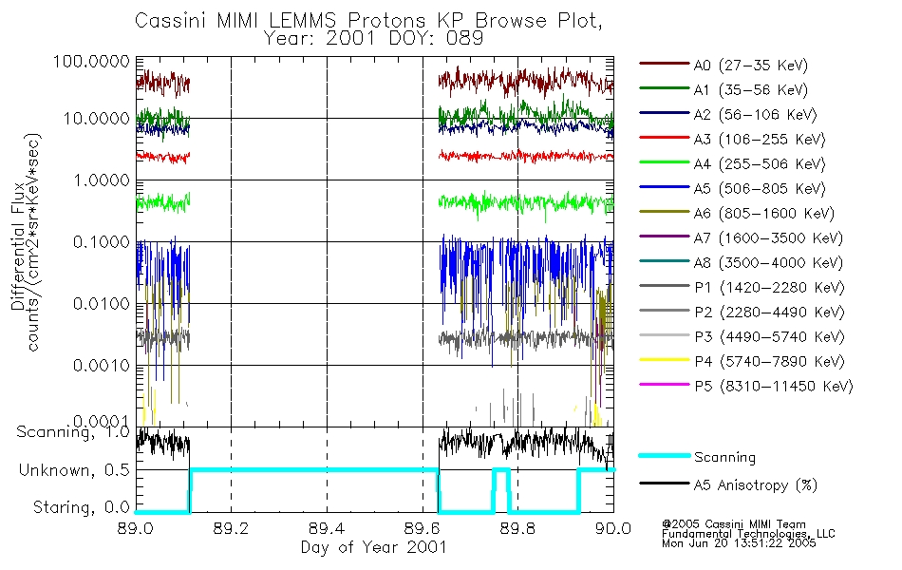This screenshot has width=902, height=570.
Task: Click the Differential Flux y-axis title
Action: coord(17,246)
